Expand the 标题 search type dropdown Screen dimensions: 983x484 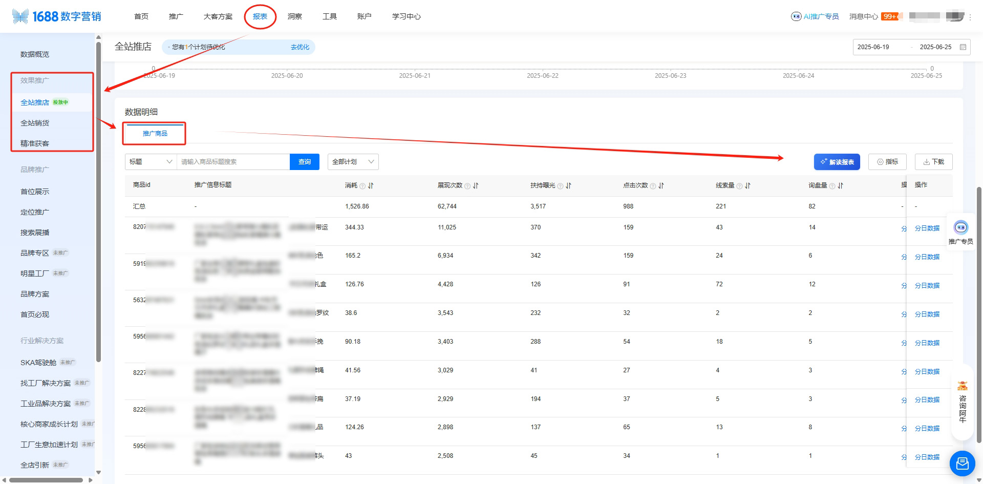(x=151, y=162)
